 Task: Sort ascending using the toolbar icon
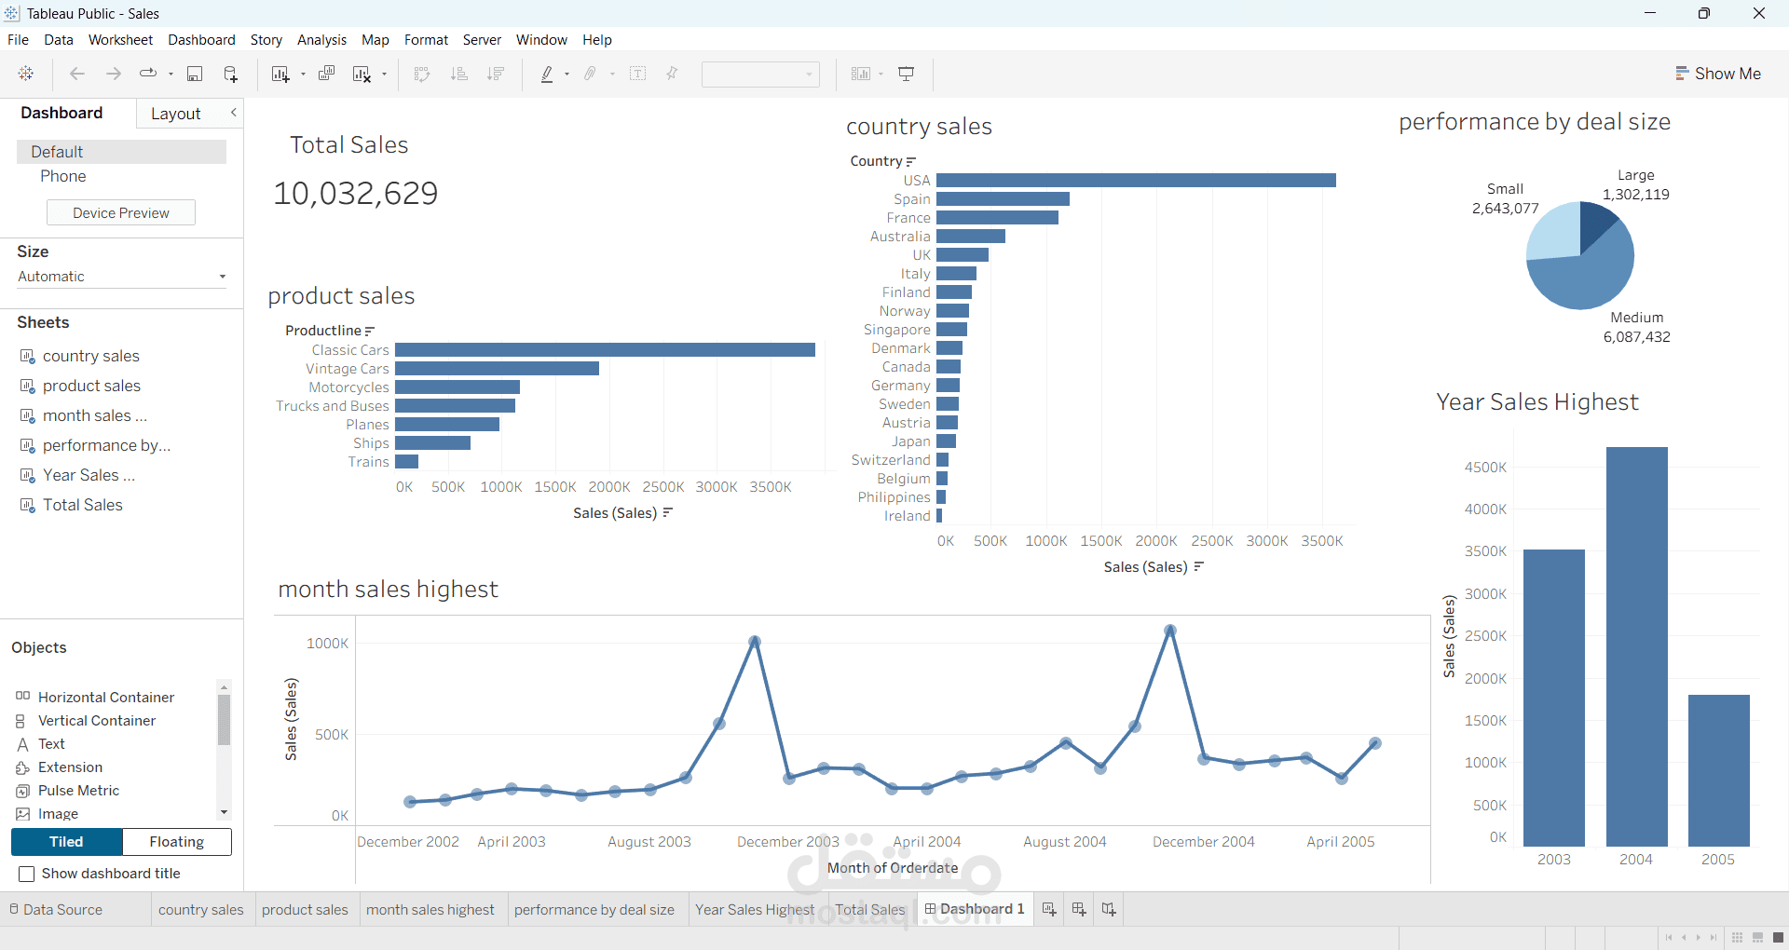(x=458, y=74)
